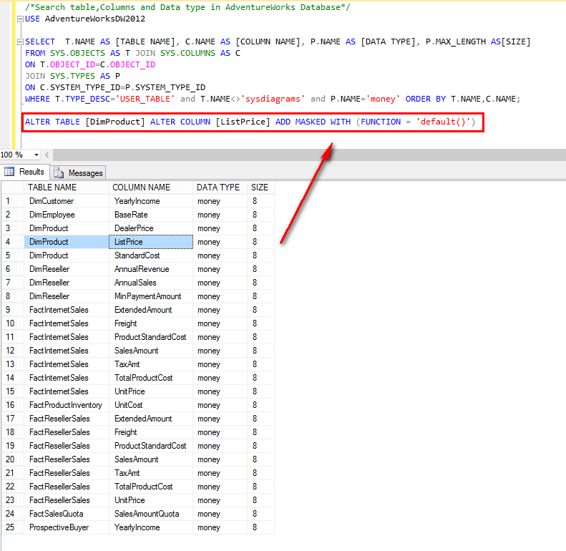Click the highlighted DimProduct cell in row 4
This screenshot has height=551, width=566.
coord(67,242)
